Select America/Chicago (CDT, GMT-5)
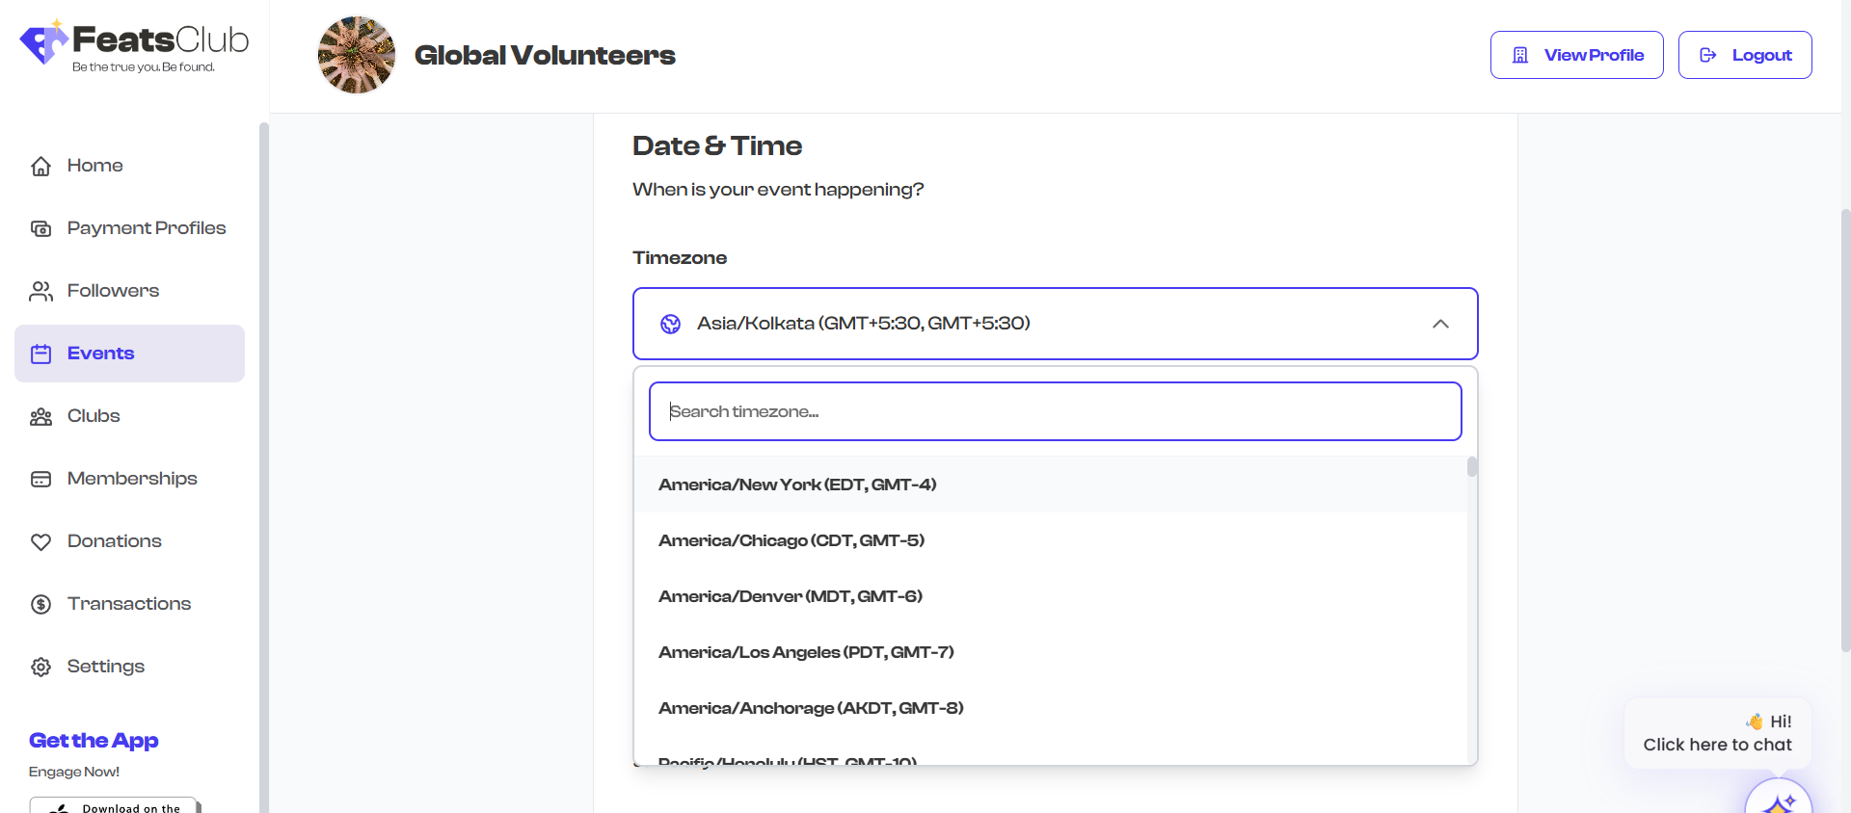 pyautogui.click(x=1051, y=540)
